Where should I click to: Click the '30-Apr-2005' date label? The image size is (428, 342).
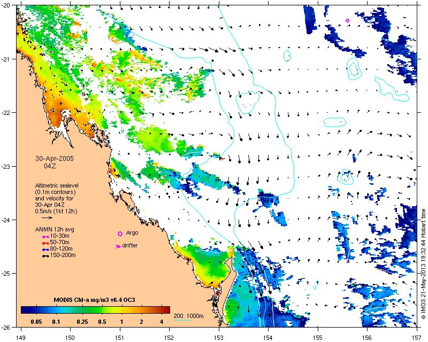(x=55, y=159)
